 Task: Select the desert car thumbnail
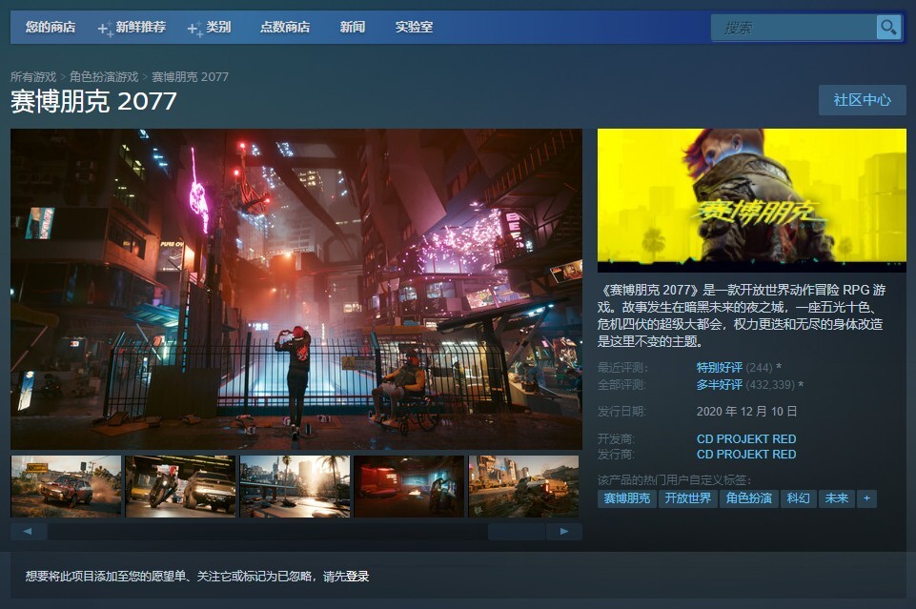[x=66, y=486]
